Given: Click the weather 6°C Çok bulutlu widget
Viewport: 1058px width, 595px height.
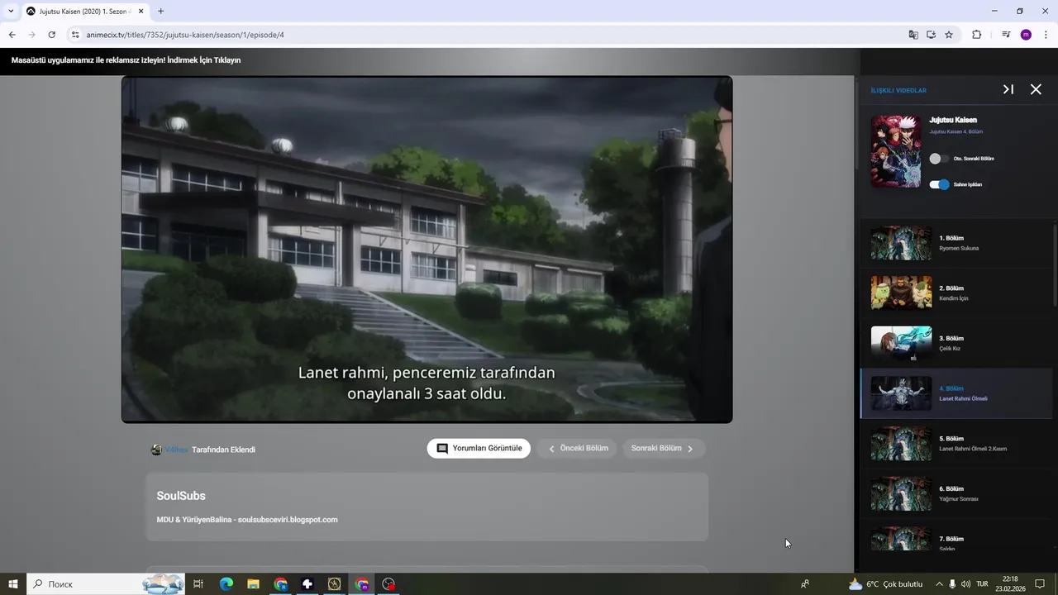Looking at the screenshot, I should (x=885, y=584).
